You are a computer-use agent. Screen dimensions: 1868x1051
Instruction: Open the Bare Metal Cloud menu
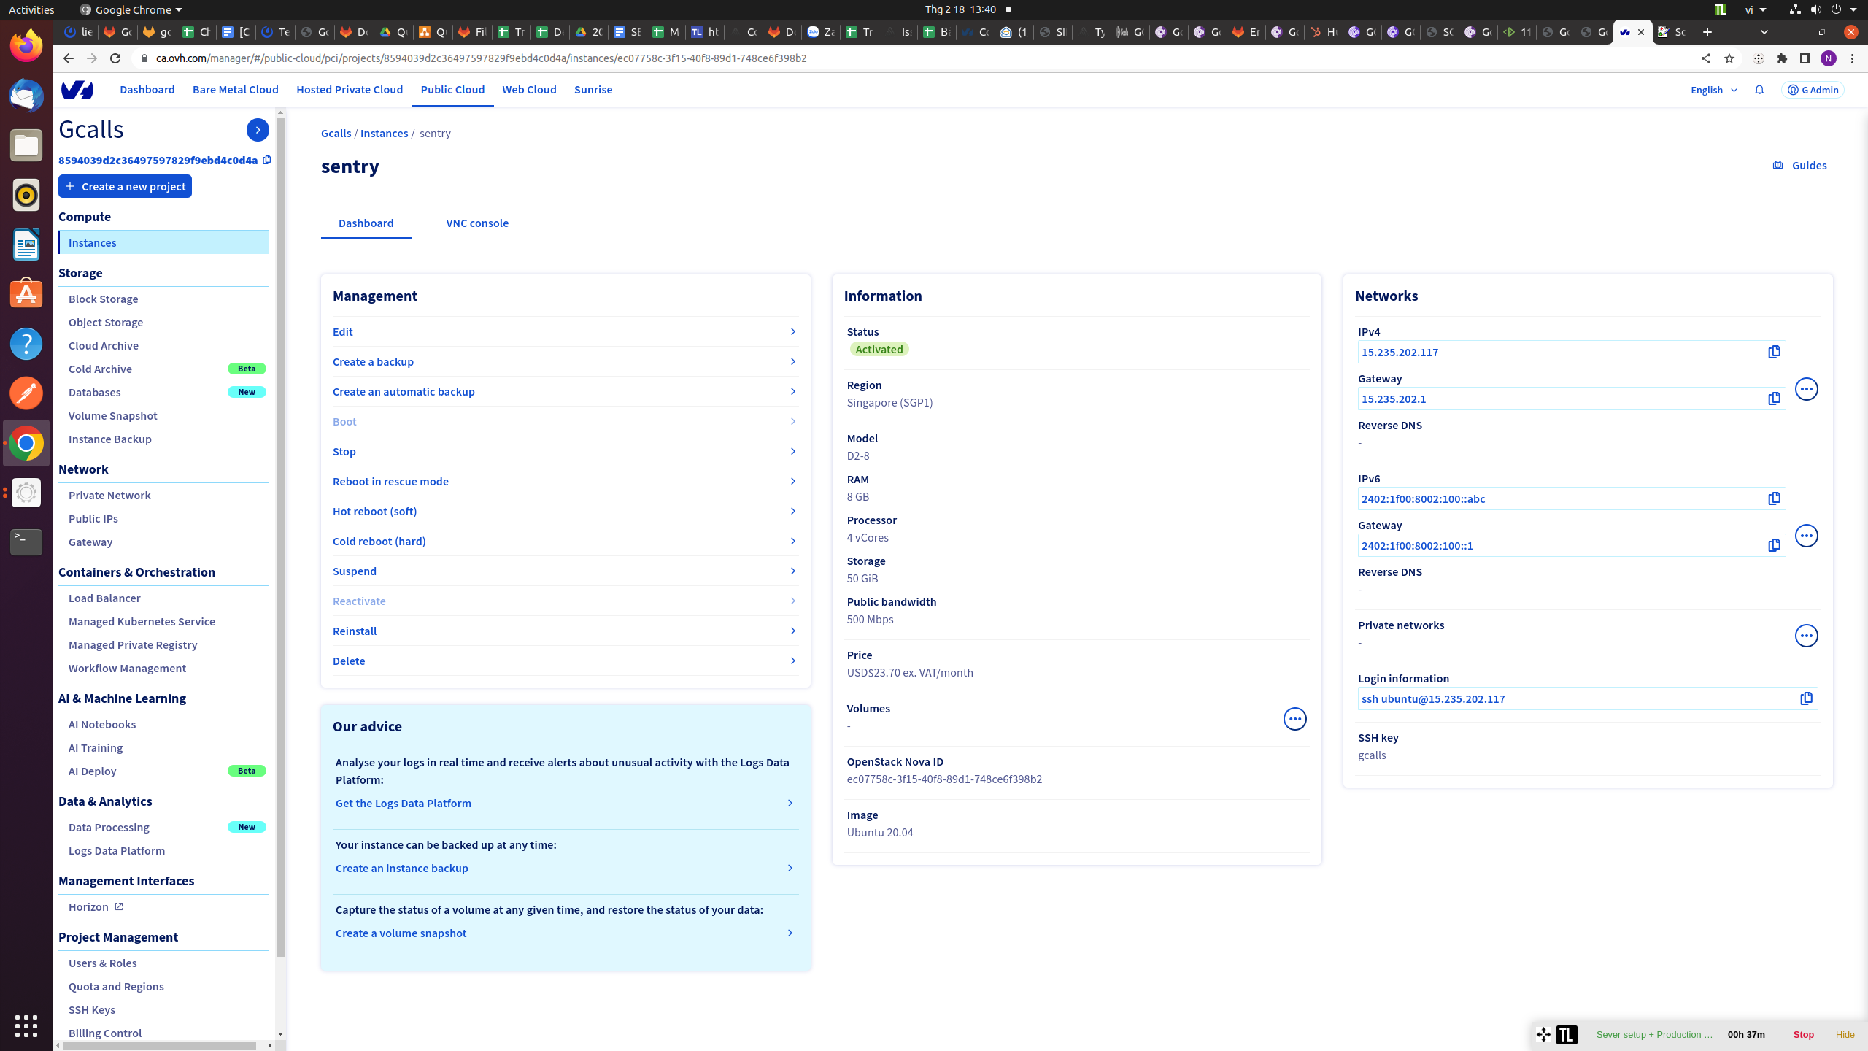pyautogui.click(x=235, y=90)
